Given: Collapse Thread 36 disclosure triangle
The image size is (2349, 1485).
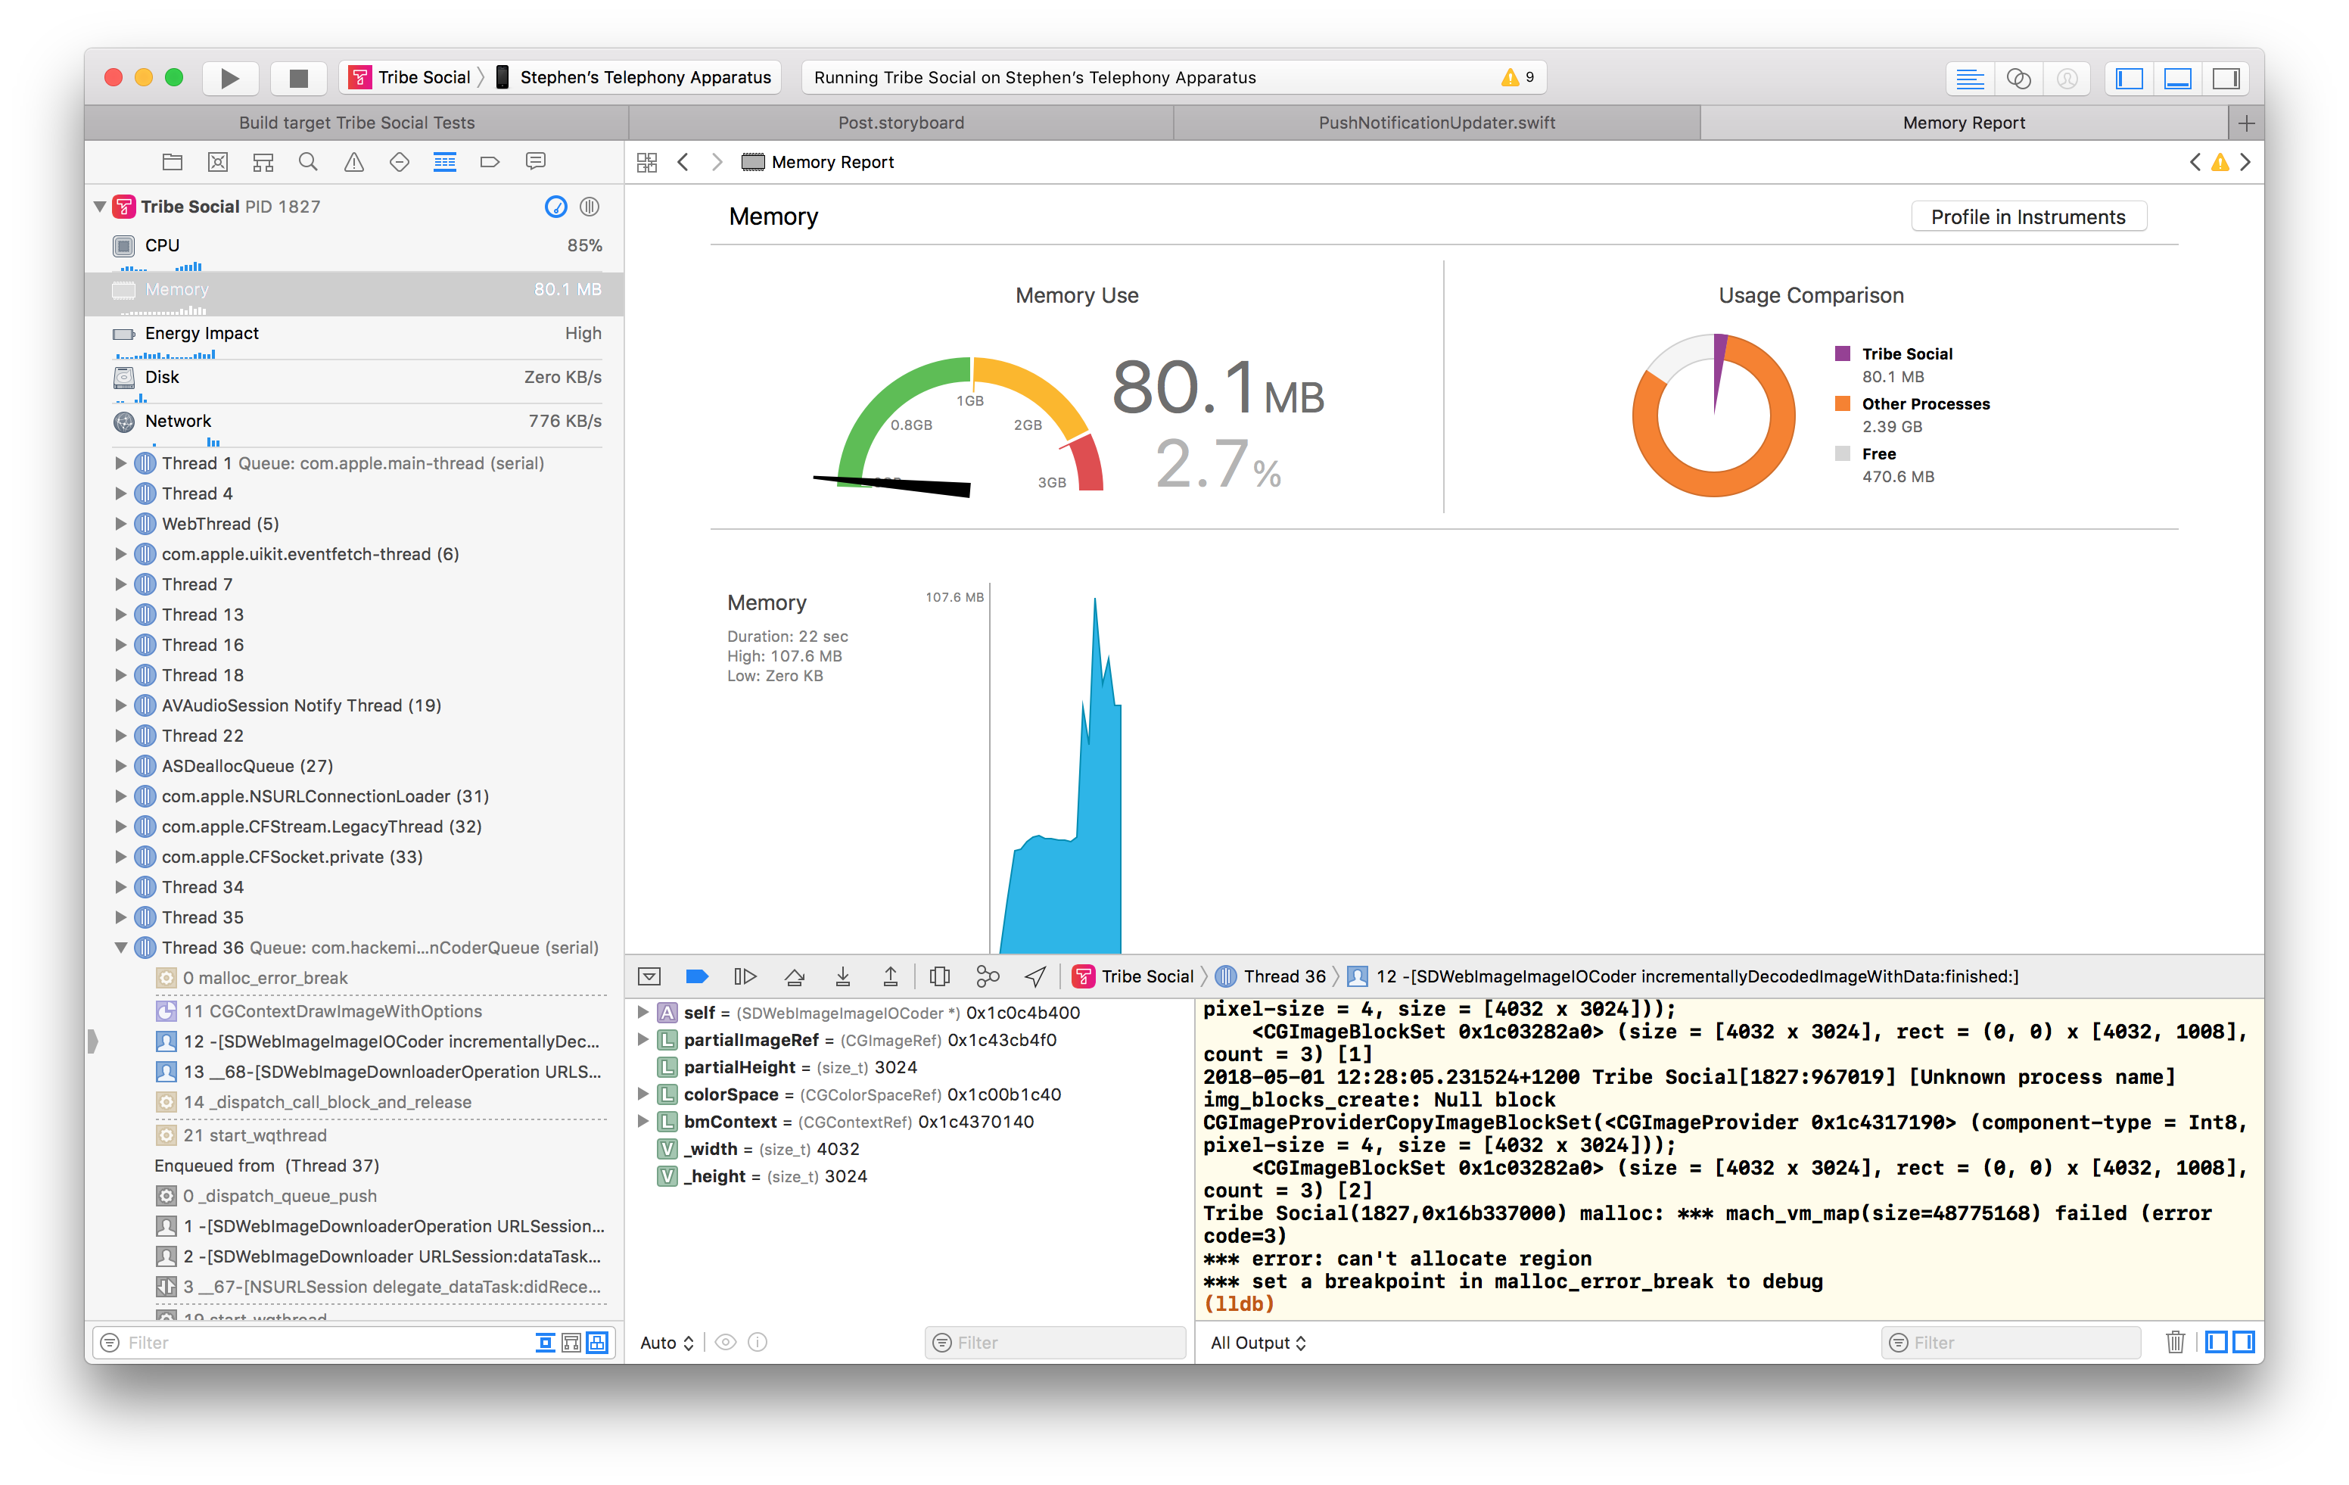Looking at the screenshot, I should point(120,948).
